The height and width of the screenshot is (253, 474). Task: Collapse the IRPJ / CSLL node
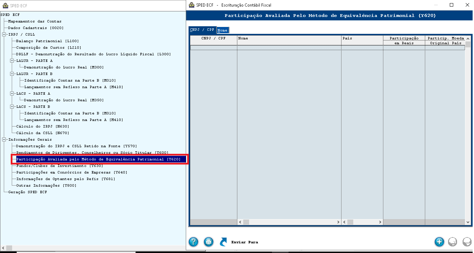click(x=4, y=35)
